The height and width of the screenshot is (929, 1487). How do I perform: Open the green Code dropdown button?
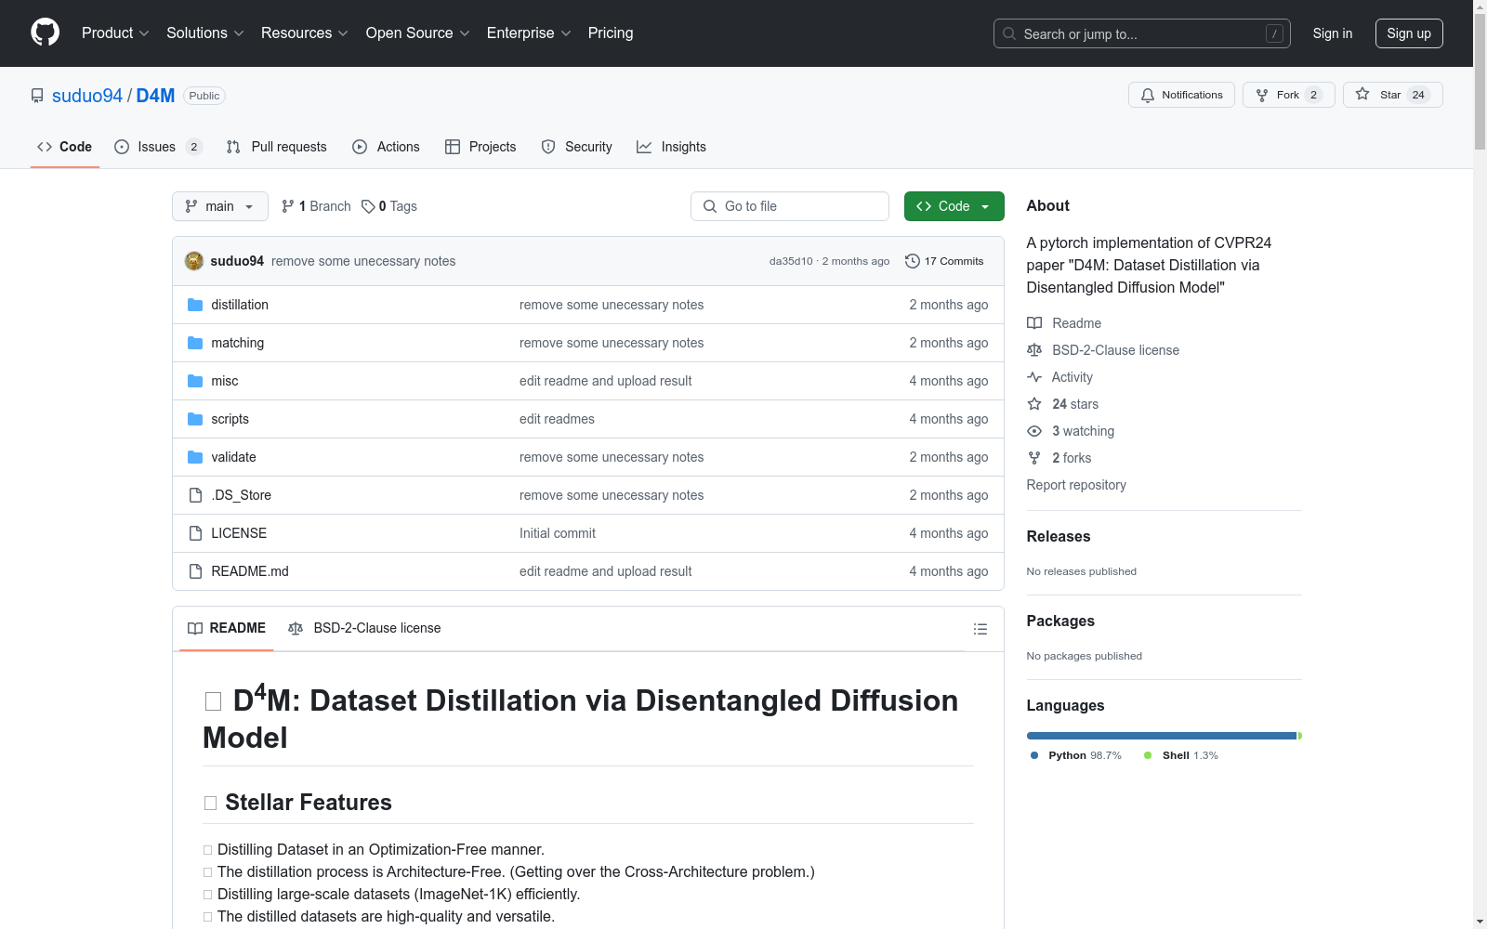tap(954, 206)
